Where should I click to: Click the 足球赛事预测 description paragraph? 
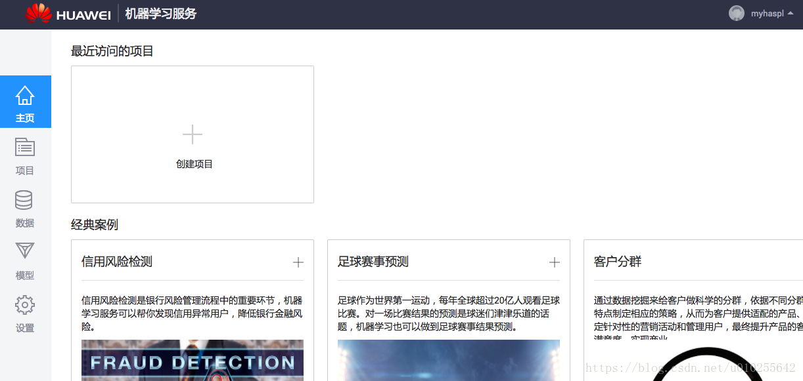(x=449, y=313)
